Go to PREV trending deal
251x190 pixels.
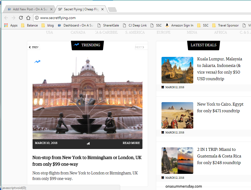(34, 47)
